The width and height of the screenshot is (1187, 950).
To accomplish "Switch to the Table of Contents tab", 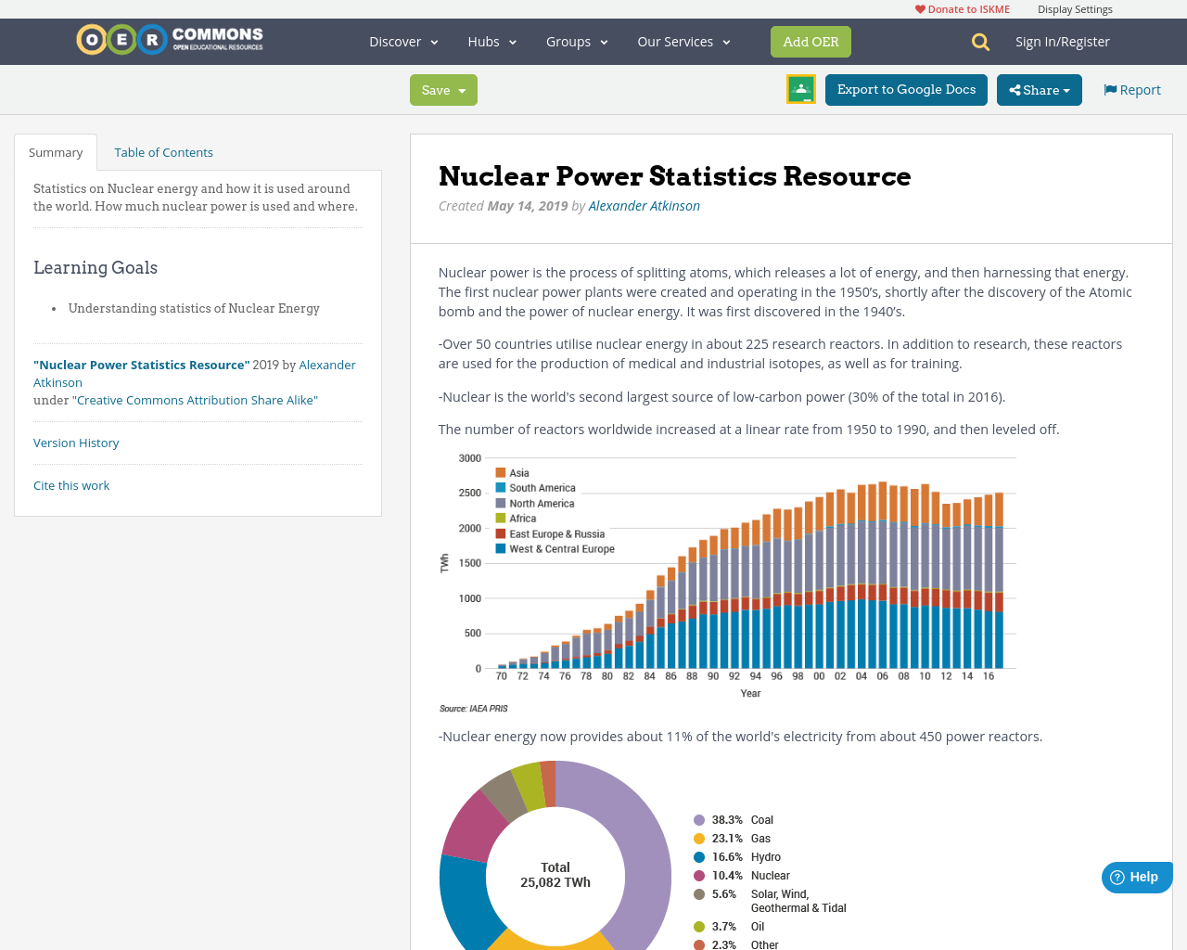I will pos(162,150).
